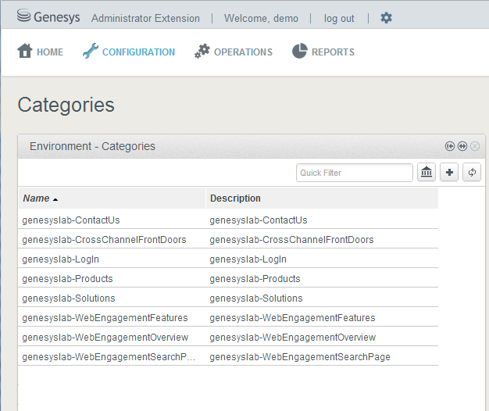Image resolution: width=489 pixels, height=411 pixels.
Task: Click Welcome, demo user text
Action: (x=261, y=19)
